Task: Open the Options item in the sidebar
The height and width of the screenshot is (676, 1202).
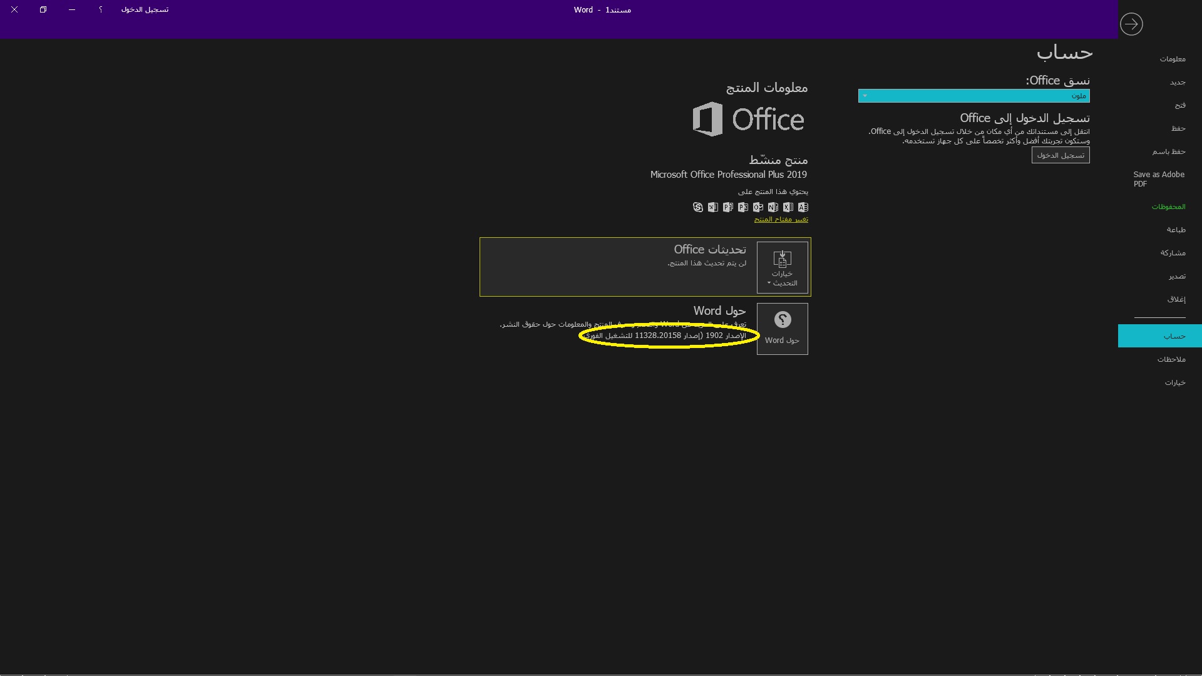Action: point(1175,382)
